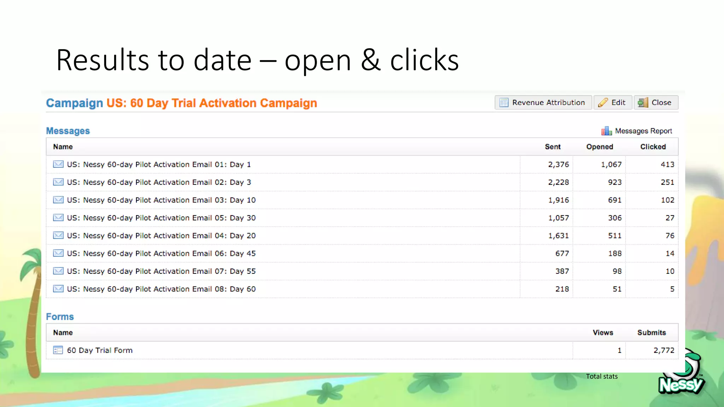The width and height of the screenshot is (724, 407).
Task: Click the Close campaign button
Action: tap(656, 102)
